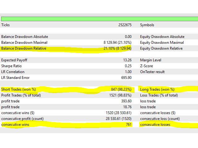Select the Equity Drawdown Absolute label

(162, 37)
